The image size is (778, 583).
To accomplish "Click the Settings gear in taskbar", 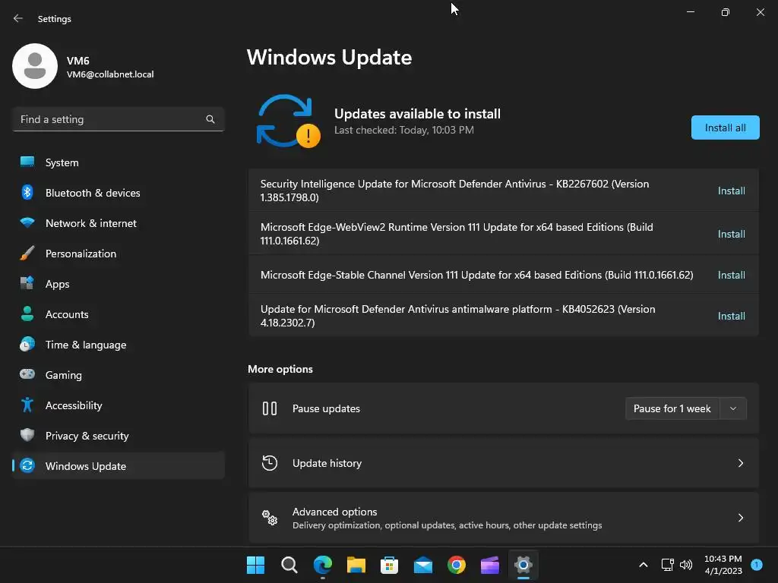I will (x=523, y=565).
